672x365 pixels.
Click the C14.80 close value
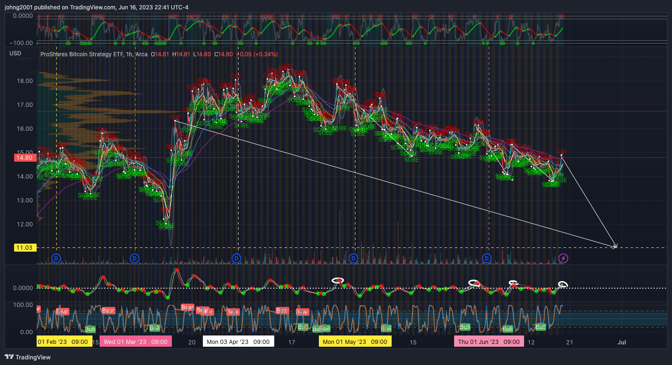pos(224,54)
